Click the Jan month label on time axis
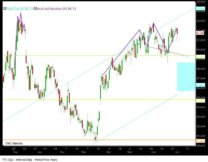The height and width of the screenshot is (162, 208). (40, 152)
